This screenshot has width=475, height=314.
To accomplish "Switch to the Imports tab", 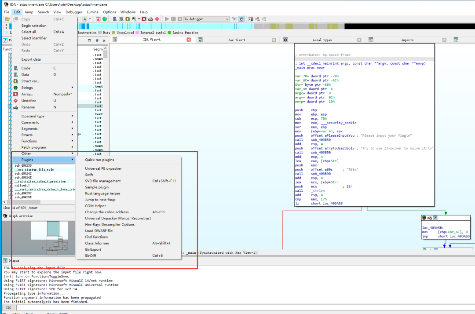I will 407,40.
